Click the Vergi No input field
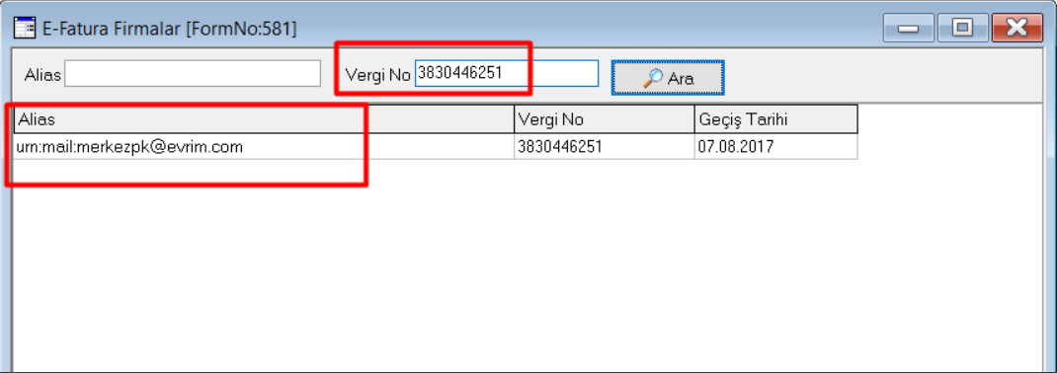The width and height of the screenshot is (1057, 373). (x=506, y=73)
